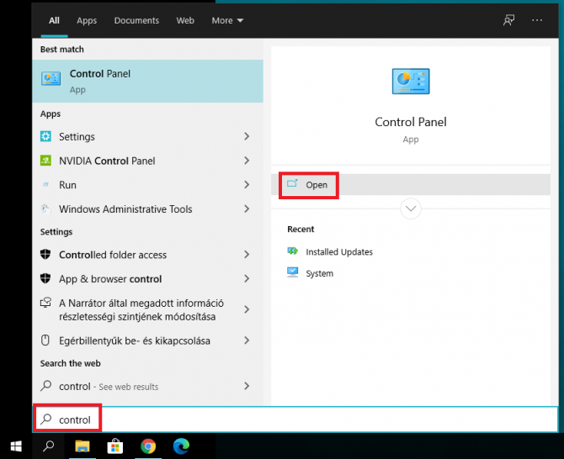This screenshot has width=564, height=459.
Task: Click the Windows Start button
Action: (x=16, y=446)
